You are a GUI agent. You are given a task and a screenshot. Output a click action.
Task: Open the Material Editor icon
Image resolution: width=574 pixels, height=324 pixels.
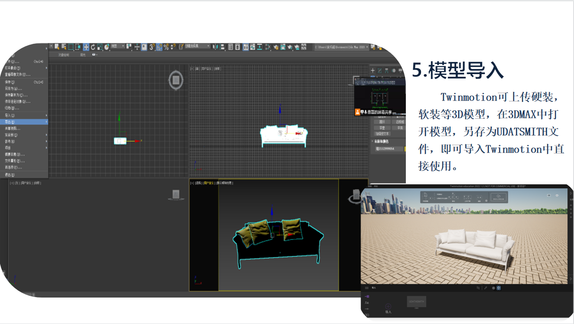pyautogui.click(x=268, y=47)
